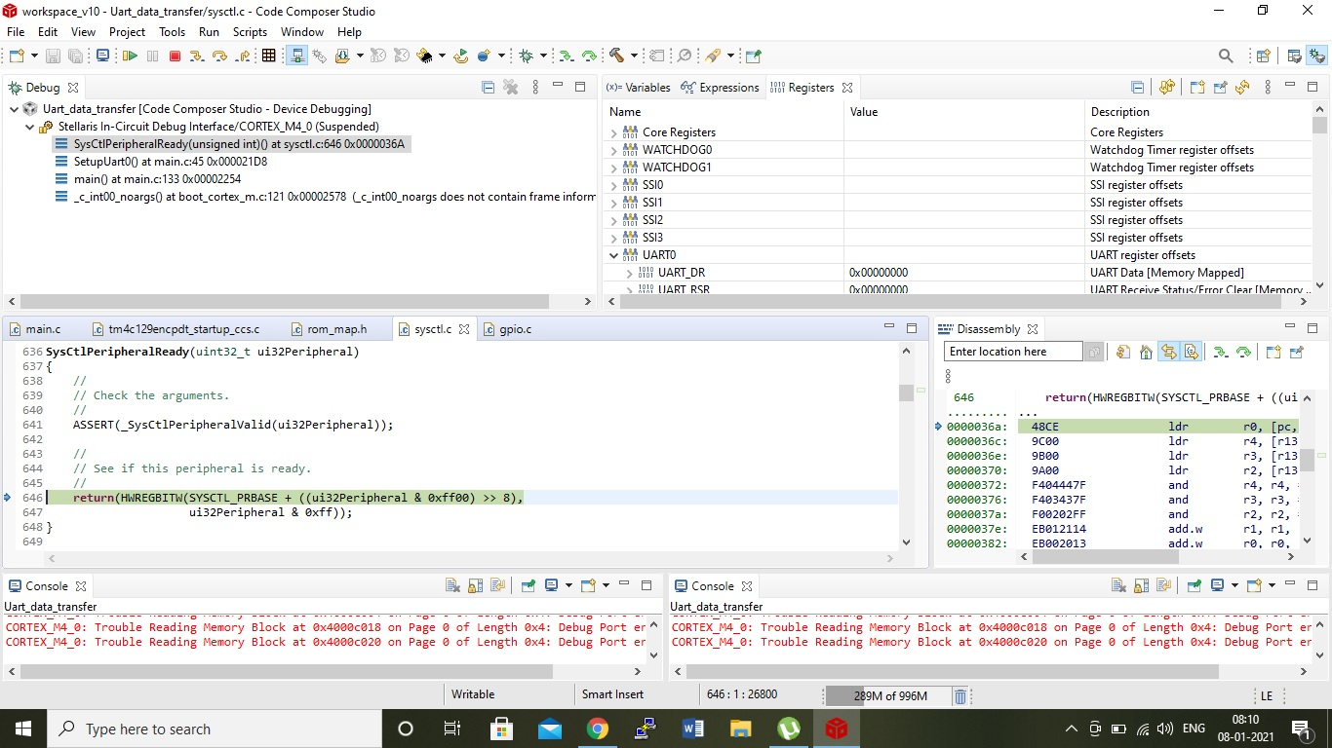Click the search magnifier in top toolbar
Viewport: 1332px width, 748px height.
[x=1226, y=56]
